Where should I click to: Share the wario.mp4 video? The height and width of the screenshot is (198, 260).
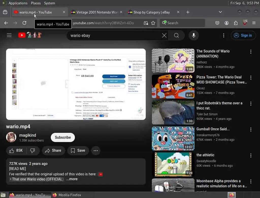(x=53, y=150)
